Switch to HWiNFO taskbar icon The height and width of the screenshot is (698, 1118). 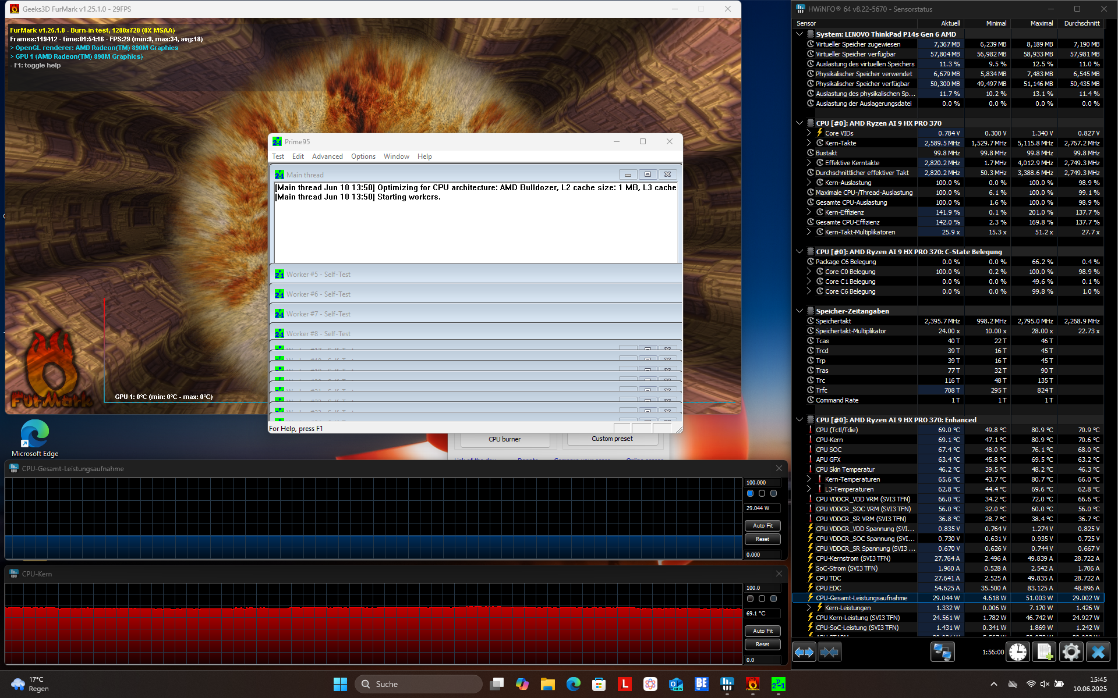(727, 684)
